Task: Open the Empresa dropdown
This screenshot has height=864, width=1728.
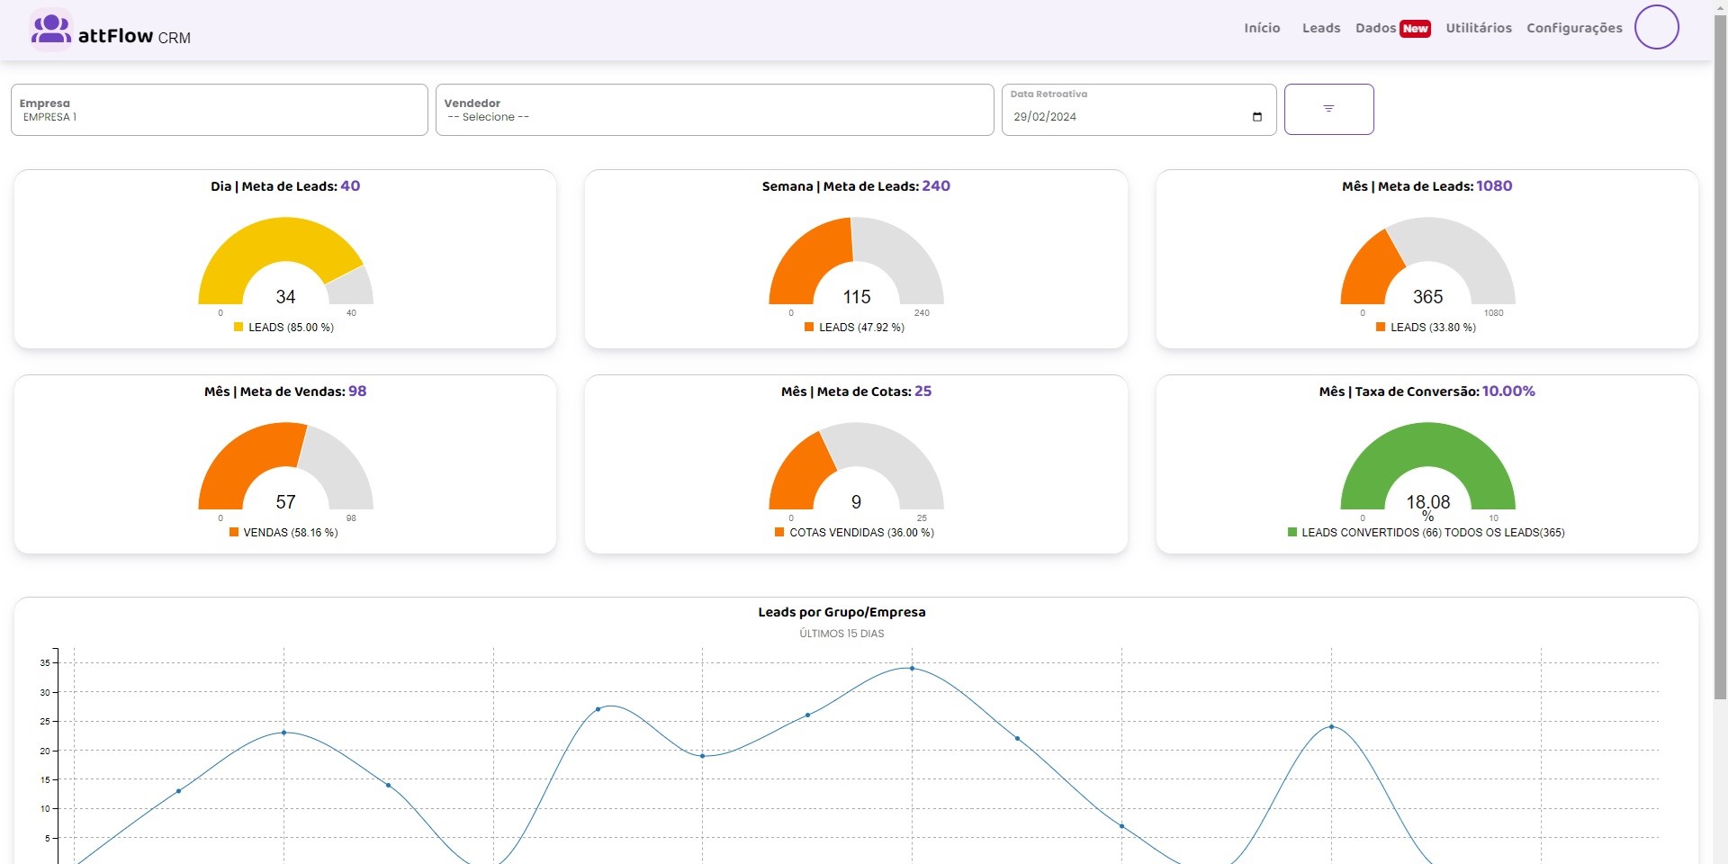Action: (x=219, y=110)
